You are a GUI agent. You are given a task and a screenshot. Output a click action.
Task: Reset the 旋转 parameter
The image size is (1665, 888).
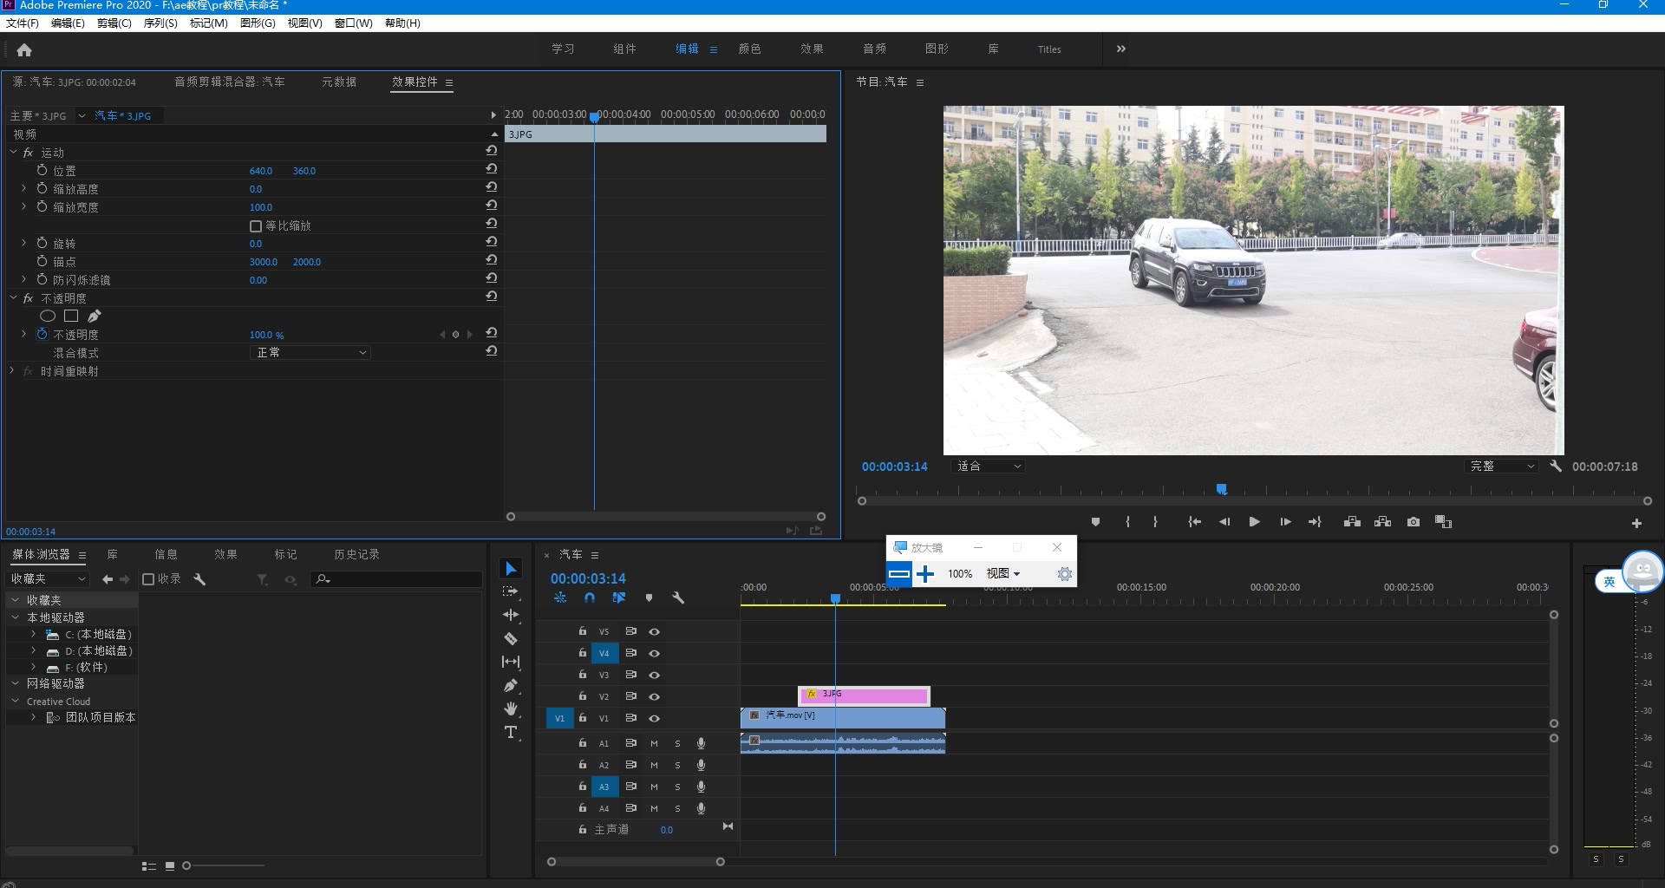pyautogui.click(x=492, y=242)
